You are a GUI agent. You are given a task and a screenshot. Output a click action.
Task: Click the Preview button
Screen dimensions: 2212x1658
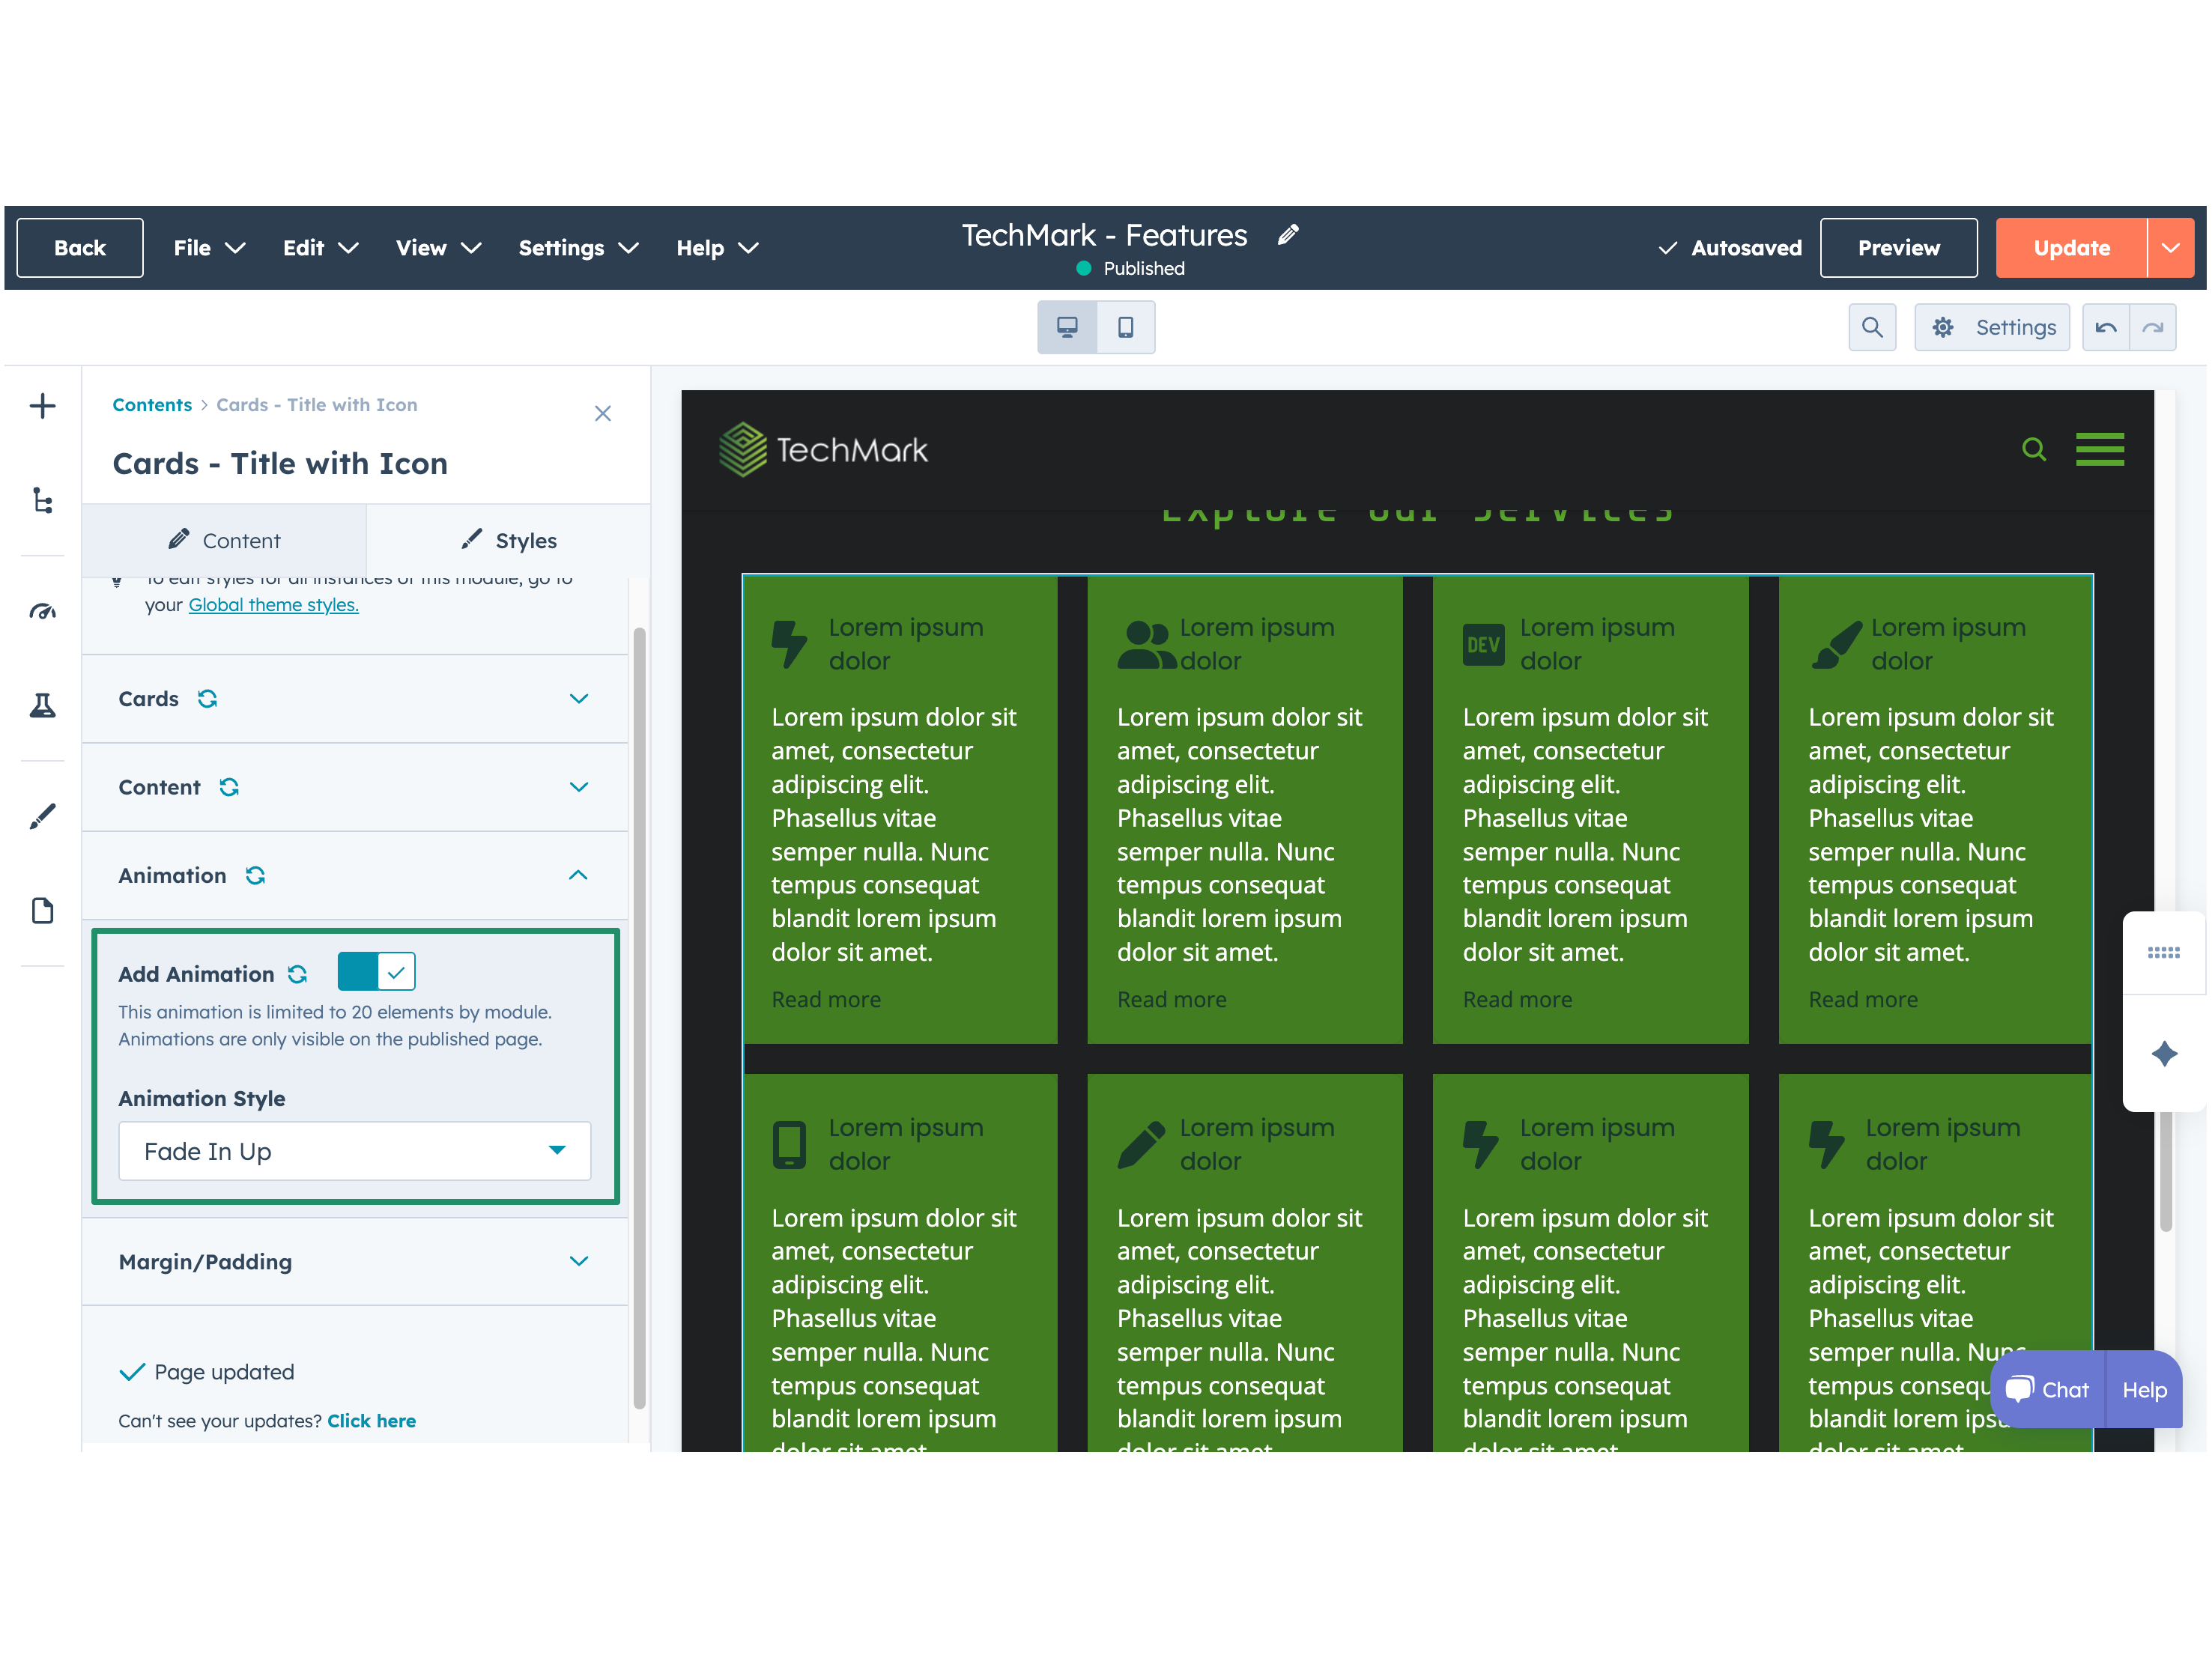tap(1897, 248)
